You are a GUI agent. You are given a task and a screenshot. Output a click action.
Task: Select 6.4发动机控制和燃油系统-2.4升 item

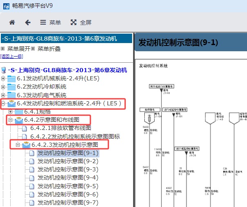(x=69, y=103)
